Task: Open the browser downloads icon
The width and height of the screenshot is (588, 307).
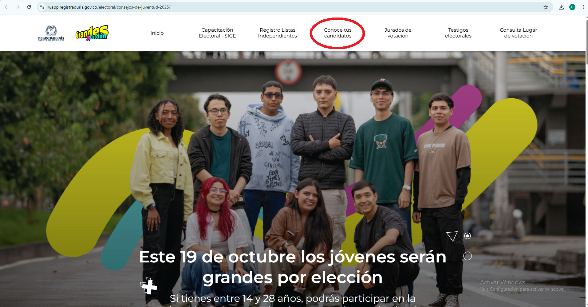Action: (x=561, y=7)
